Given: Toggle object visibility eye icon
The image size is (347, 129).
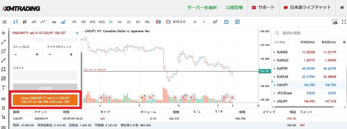Looking at the screenshot, I should coord(3,99).
